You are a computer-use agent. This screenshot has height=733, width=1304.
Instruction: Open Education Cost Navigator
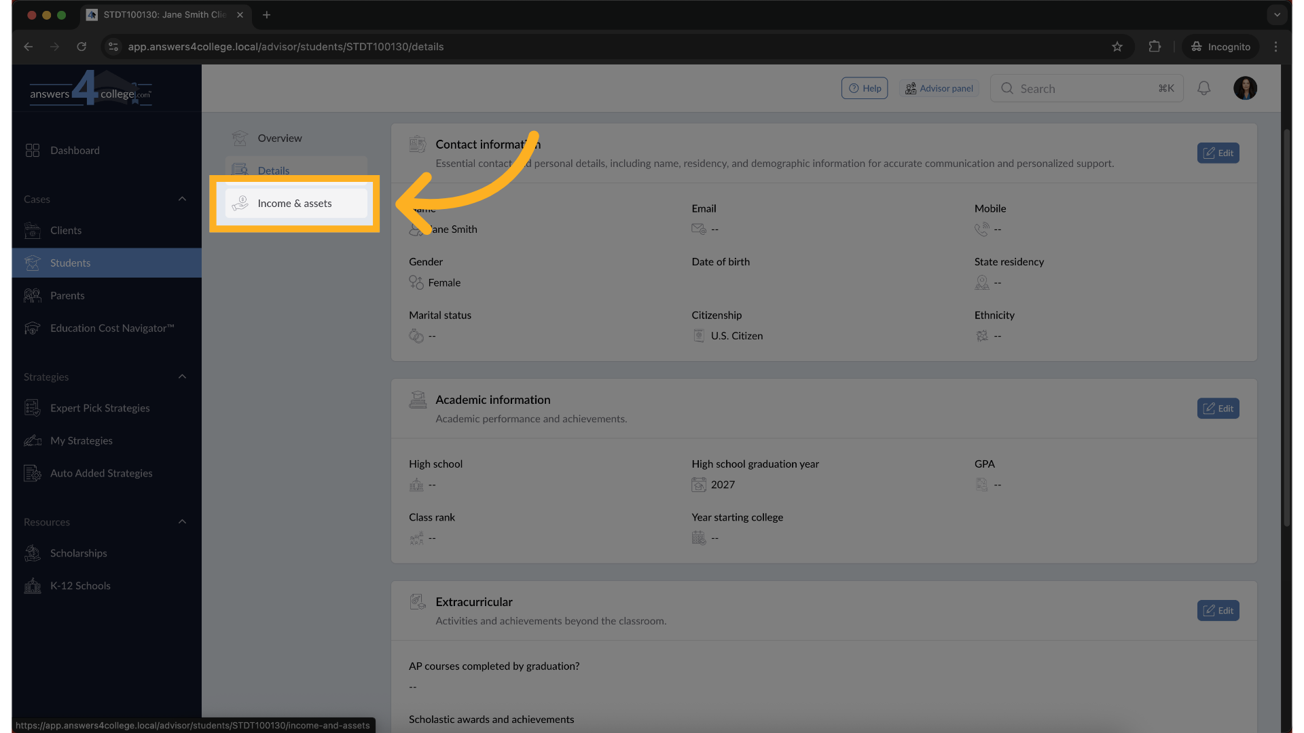112,328
